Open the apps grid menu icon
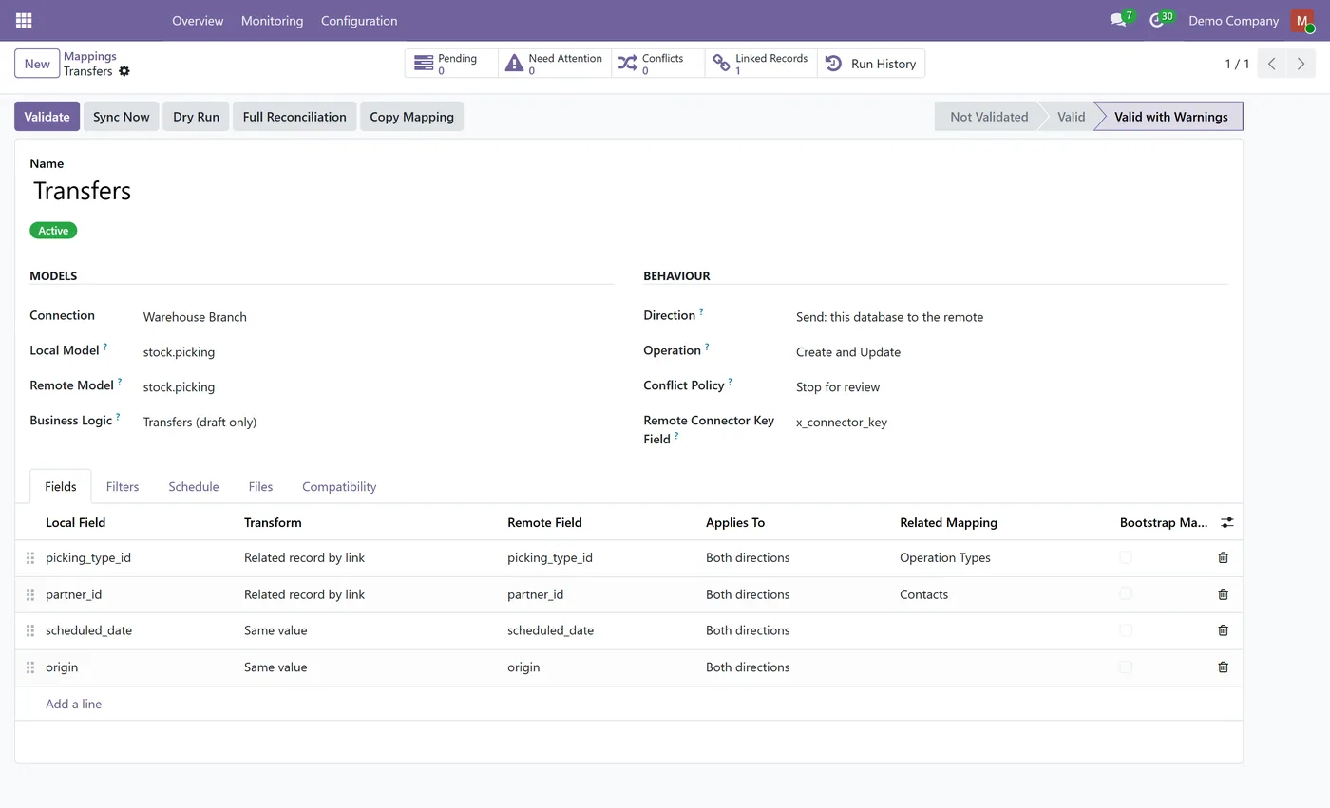1330x808 pixels. click(24, 20)
